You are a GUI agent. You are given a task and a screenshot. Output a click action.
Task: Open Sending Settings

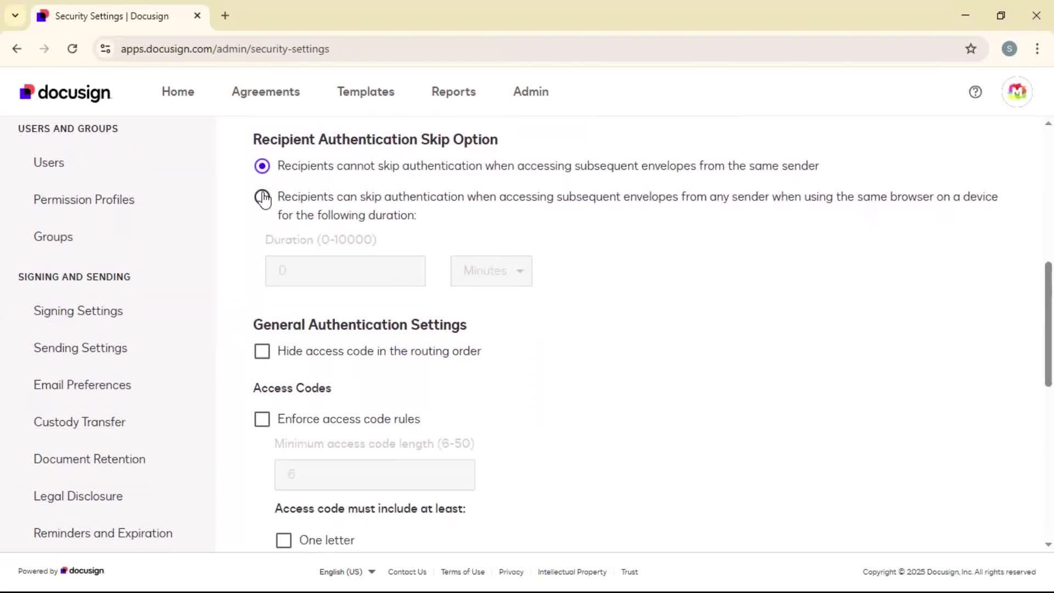[x=80, y=348]
